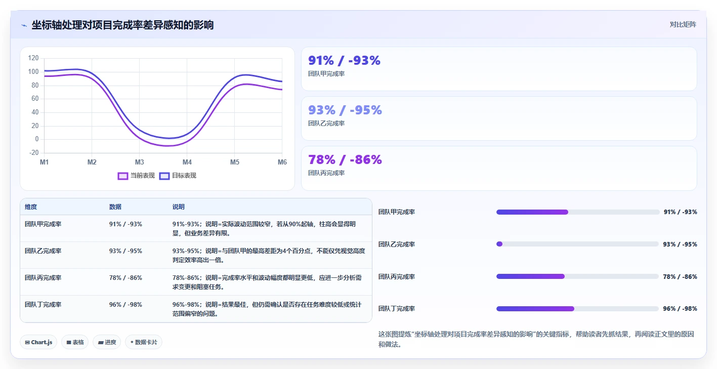Click table cell 团队丁完成率
The image size is (717, 369).
(x=43, y=305)
